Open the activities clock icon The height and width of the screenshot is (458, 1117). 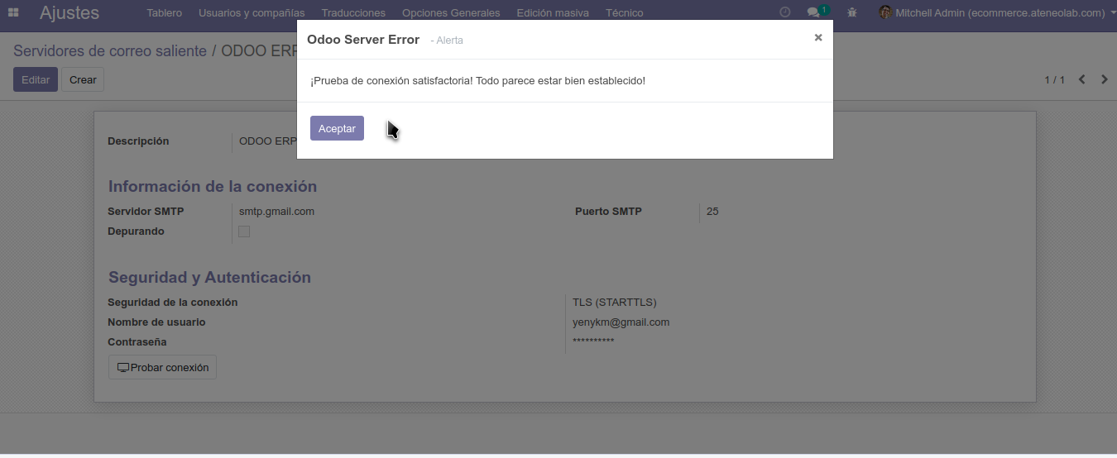(x=785, y=12)
